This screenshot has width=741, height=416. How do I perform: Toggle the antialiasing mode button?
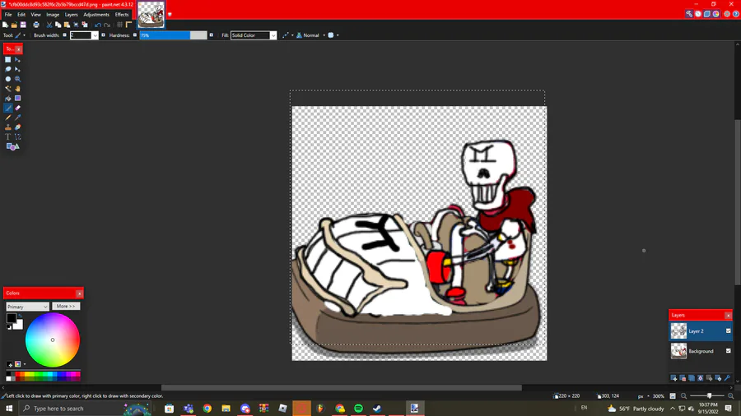(x=287, y=35)
